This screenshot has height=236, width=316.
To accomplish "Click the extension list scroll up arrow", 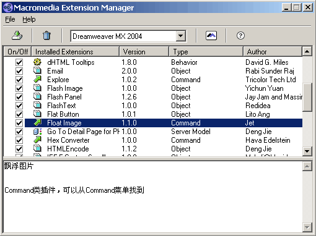I will coord(307,51).
